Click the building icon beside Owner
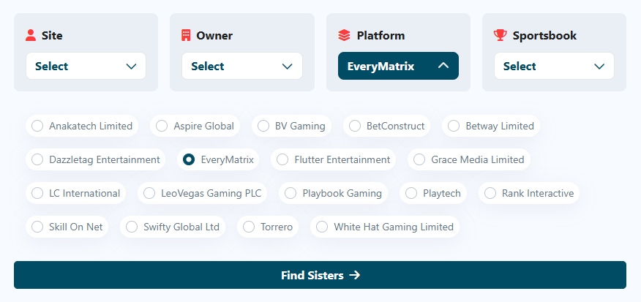 (x=186, y=35)
